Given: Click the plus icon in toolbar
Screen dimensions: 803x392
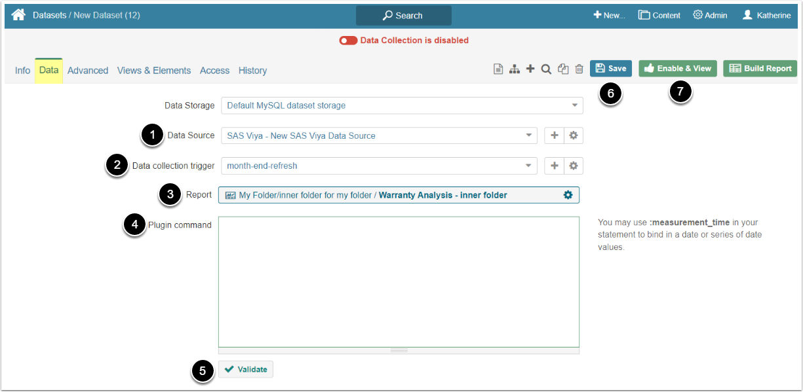Looking at the screenshot, I should click(x=530, y=69).
